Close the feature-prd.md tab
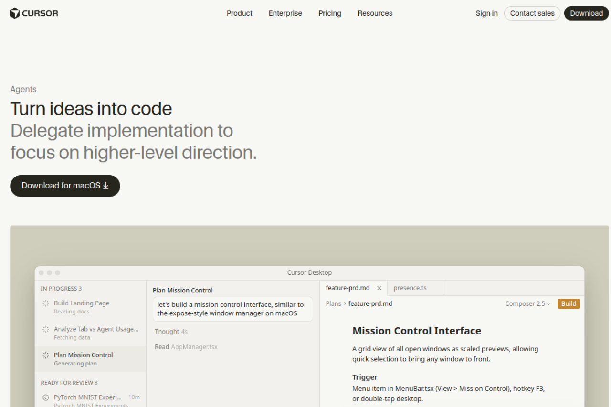 pos(379,288)
